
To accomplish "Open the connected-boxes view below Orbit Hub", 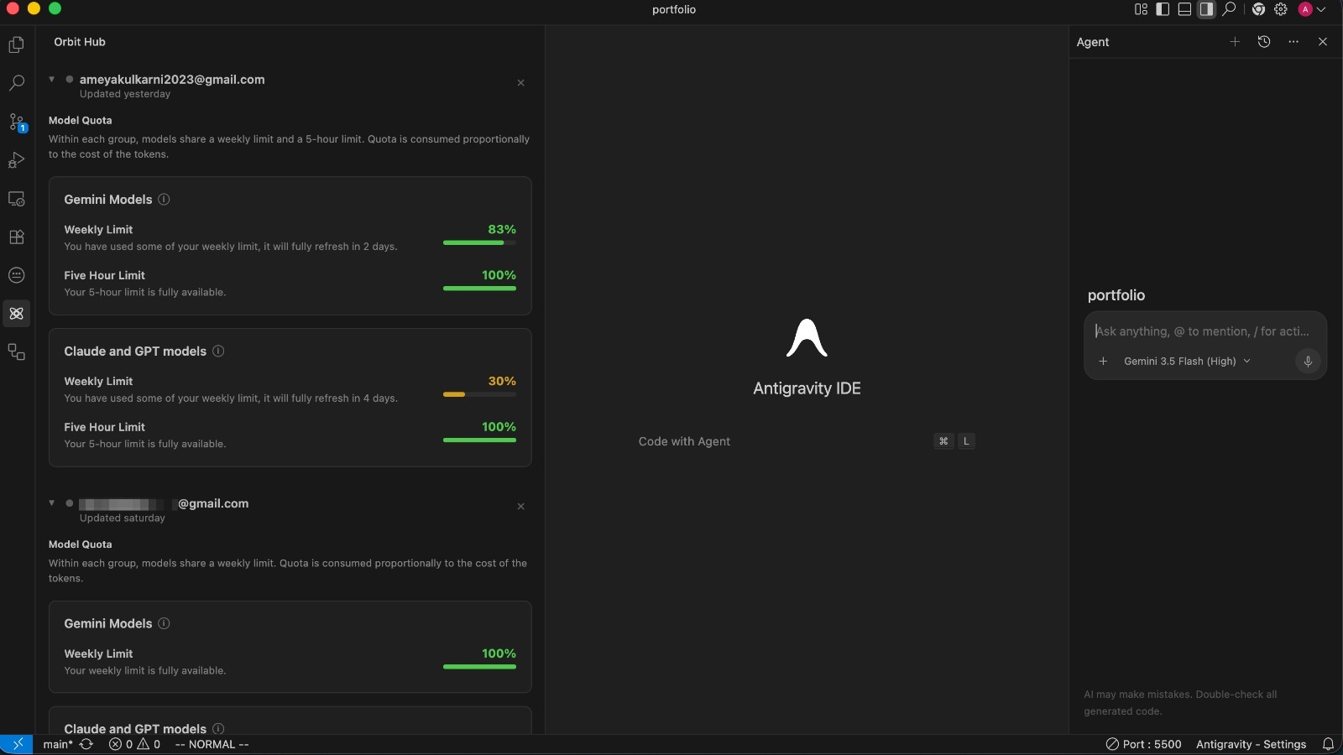I will click(x=16, y=352).
